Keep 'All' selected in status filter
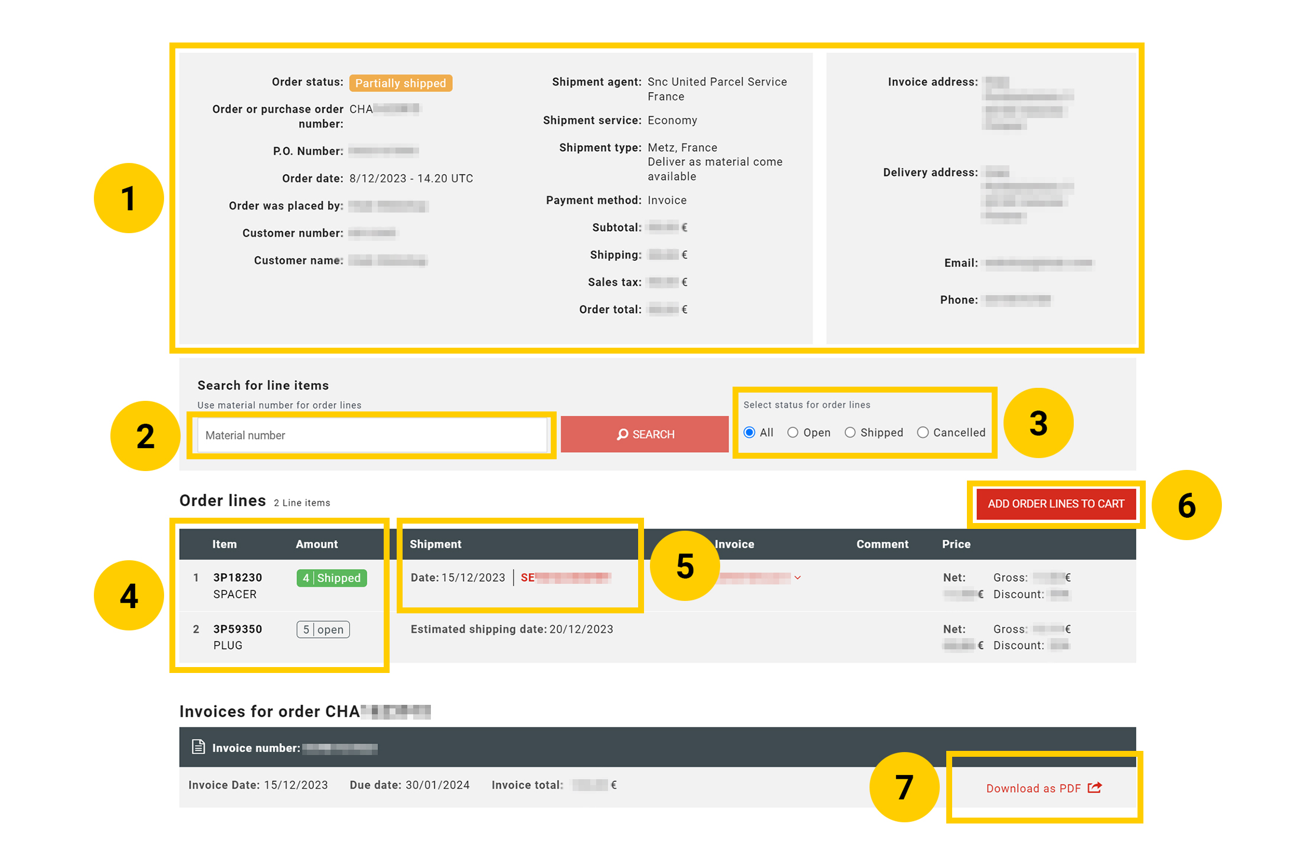Screen dimensions: 1314x866 point(748,432)
